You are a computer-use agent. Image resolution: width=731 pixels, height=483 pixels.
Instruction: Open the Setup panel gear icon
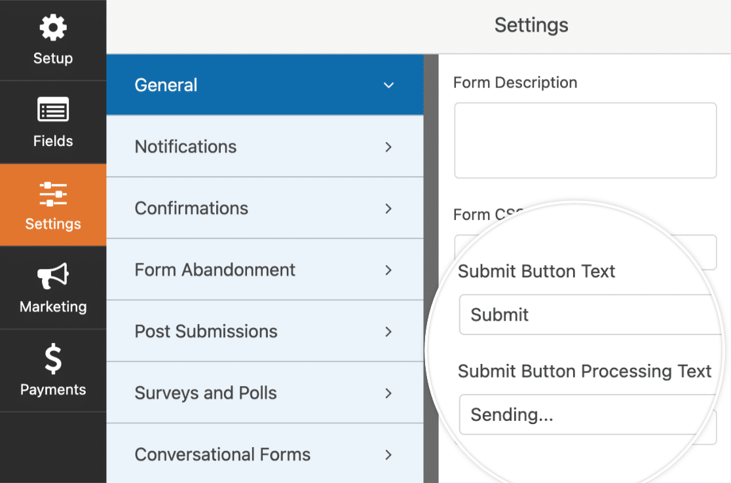pyautogui.click(x=52, y=27)
